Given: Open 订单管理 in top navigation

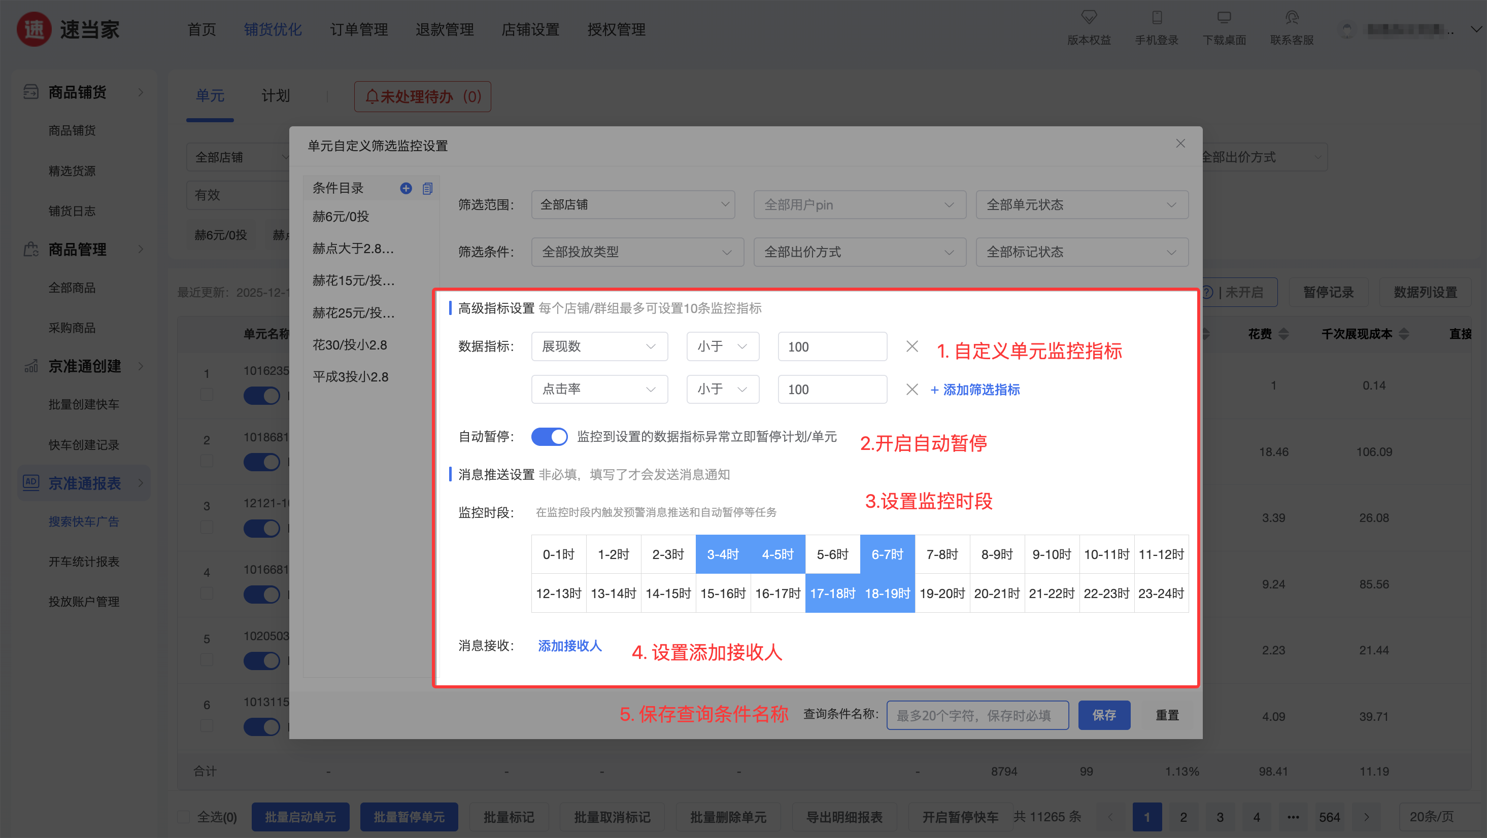Looking at the screenshot, I should (x=358, y=29).
